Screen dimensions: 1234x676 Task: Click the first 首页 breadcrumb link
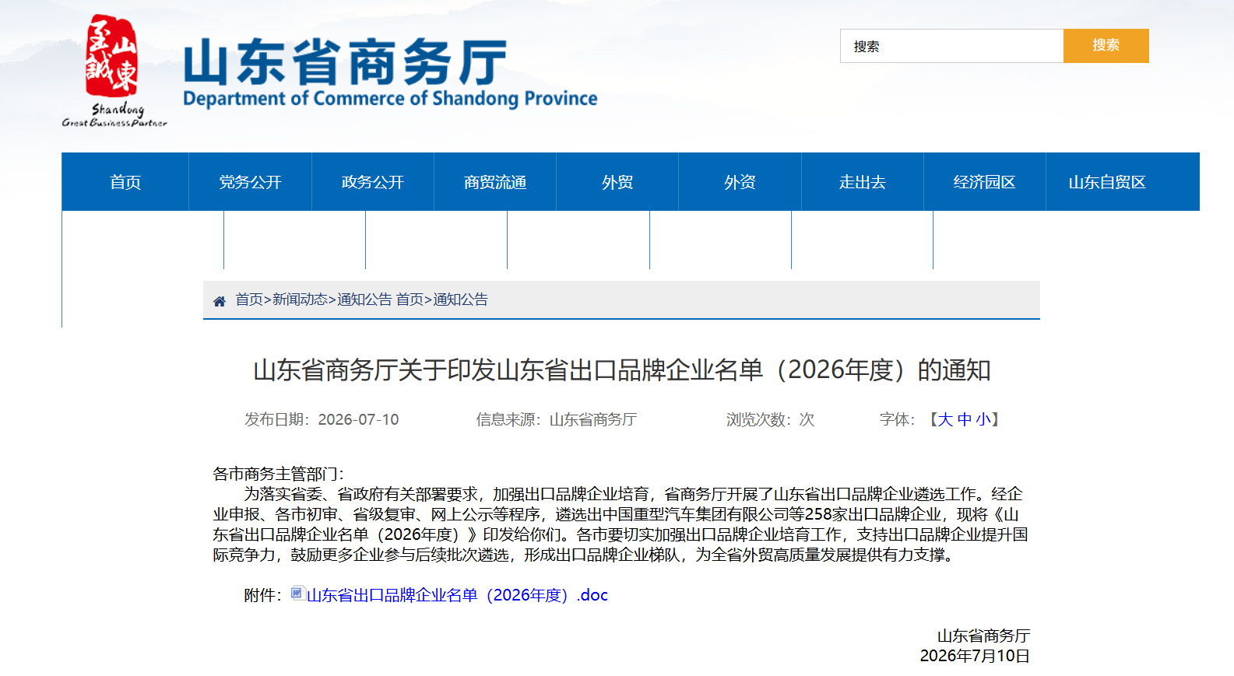tap(249, 299)
